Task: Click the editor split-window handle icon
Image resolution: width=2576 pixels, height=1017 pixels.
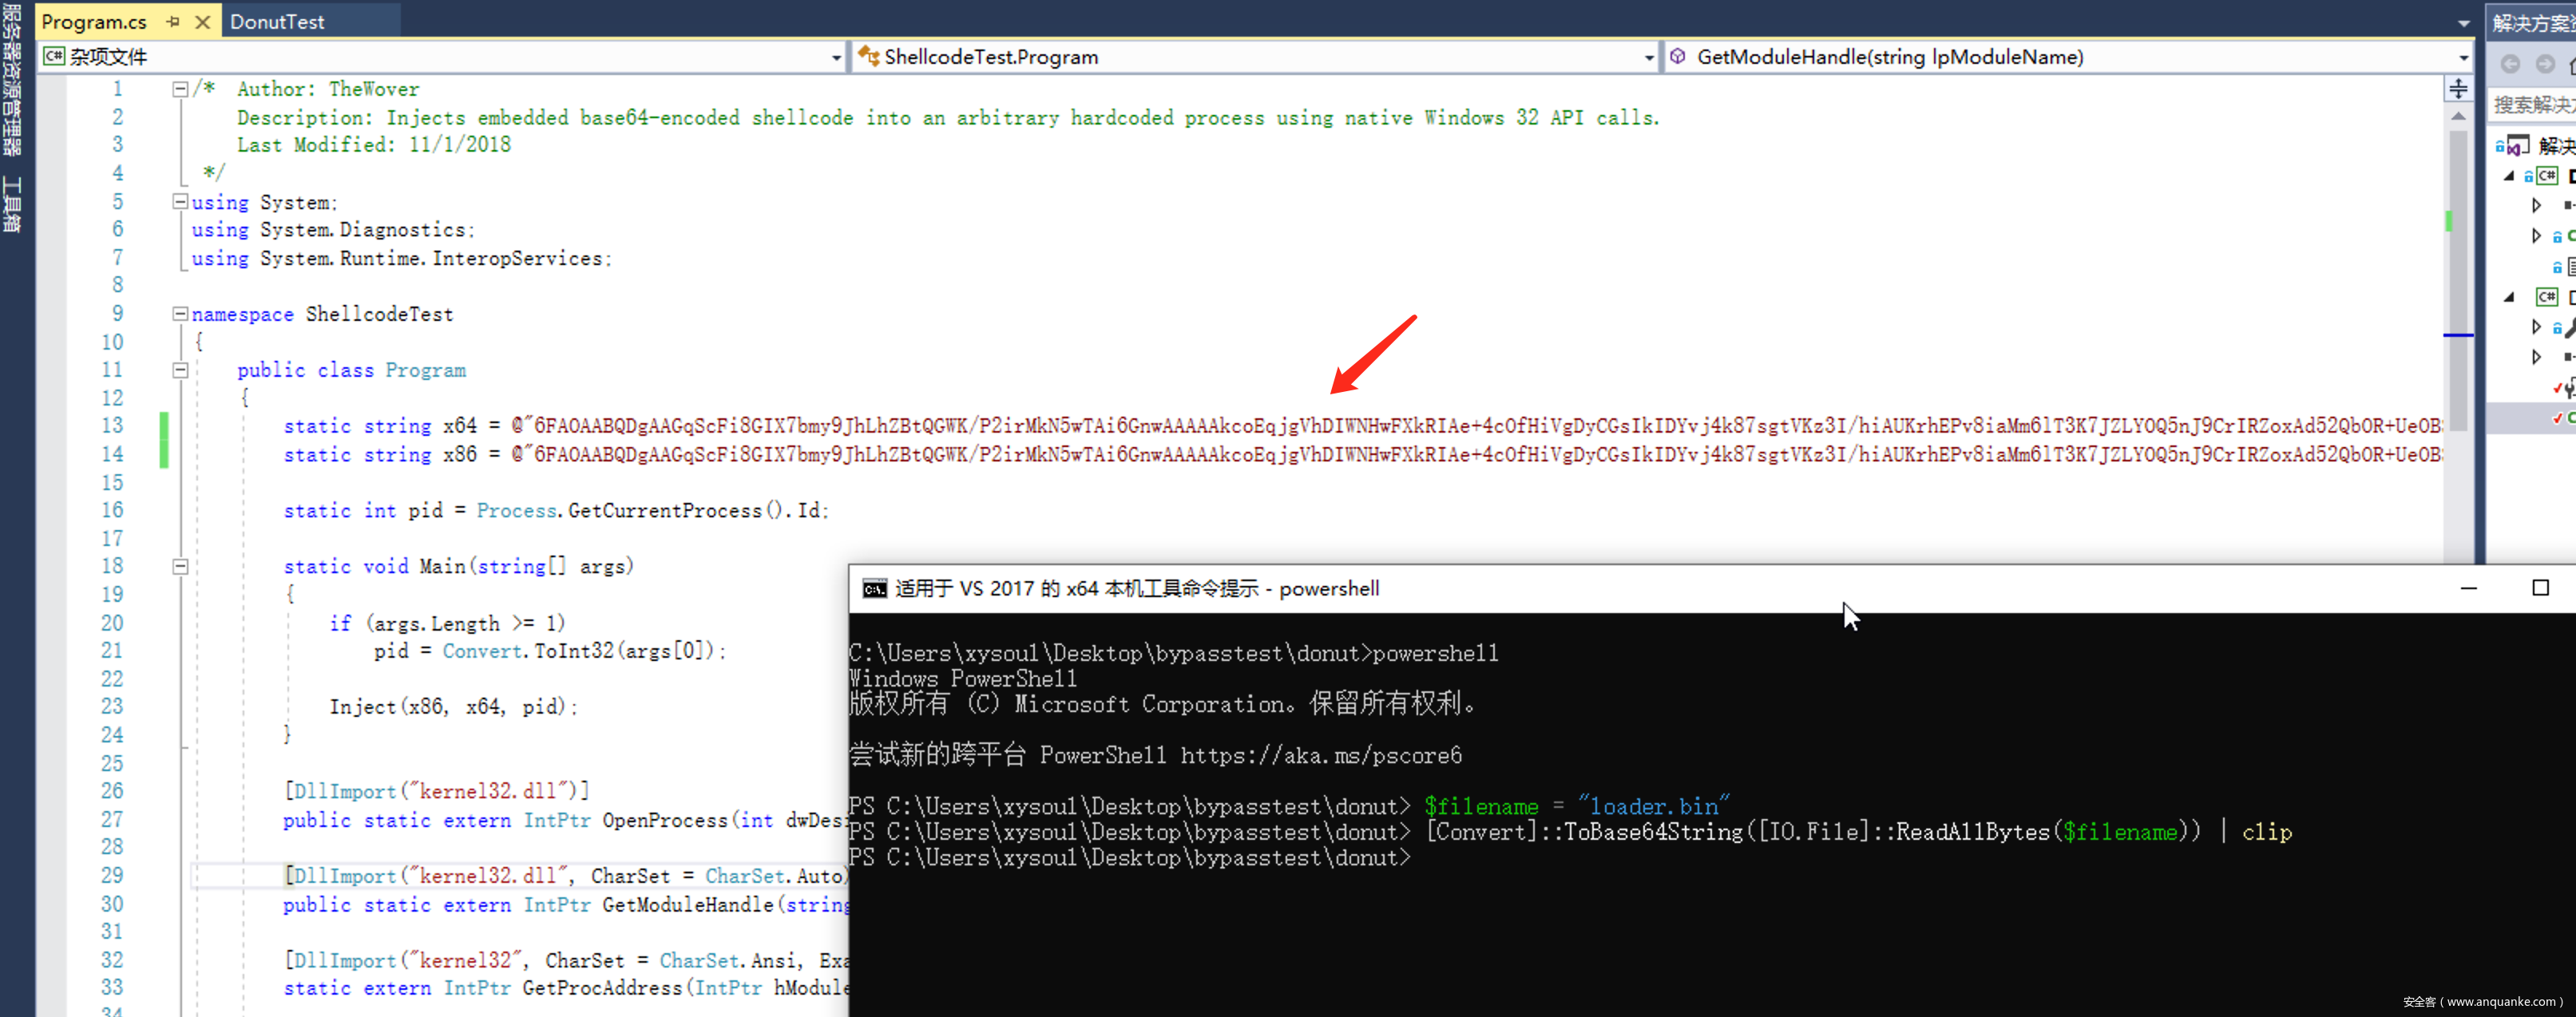Action: point(2458,89)
